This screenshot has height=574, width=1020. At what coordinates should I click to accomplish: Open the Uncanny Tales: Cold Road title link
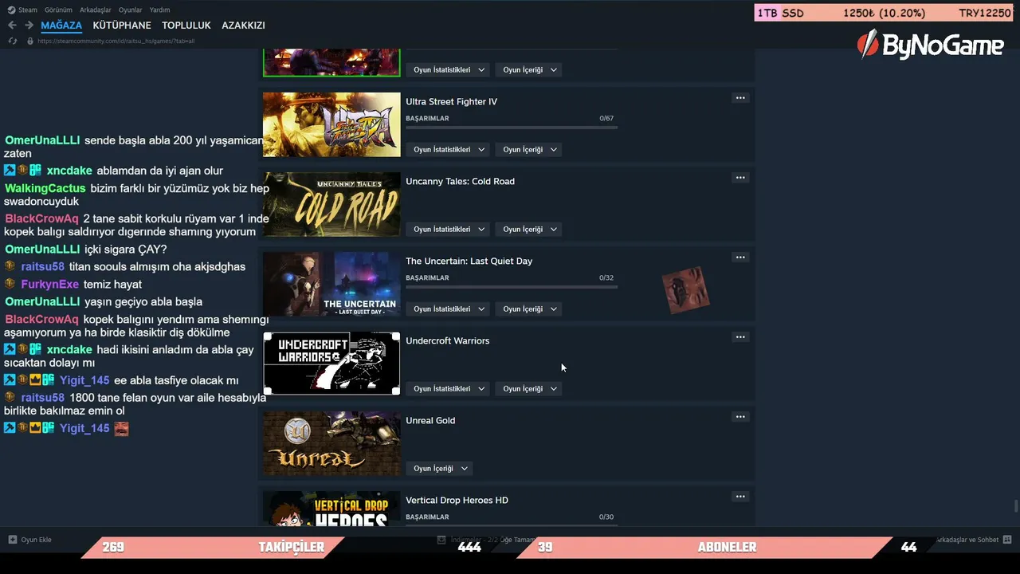[460, 182]
